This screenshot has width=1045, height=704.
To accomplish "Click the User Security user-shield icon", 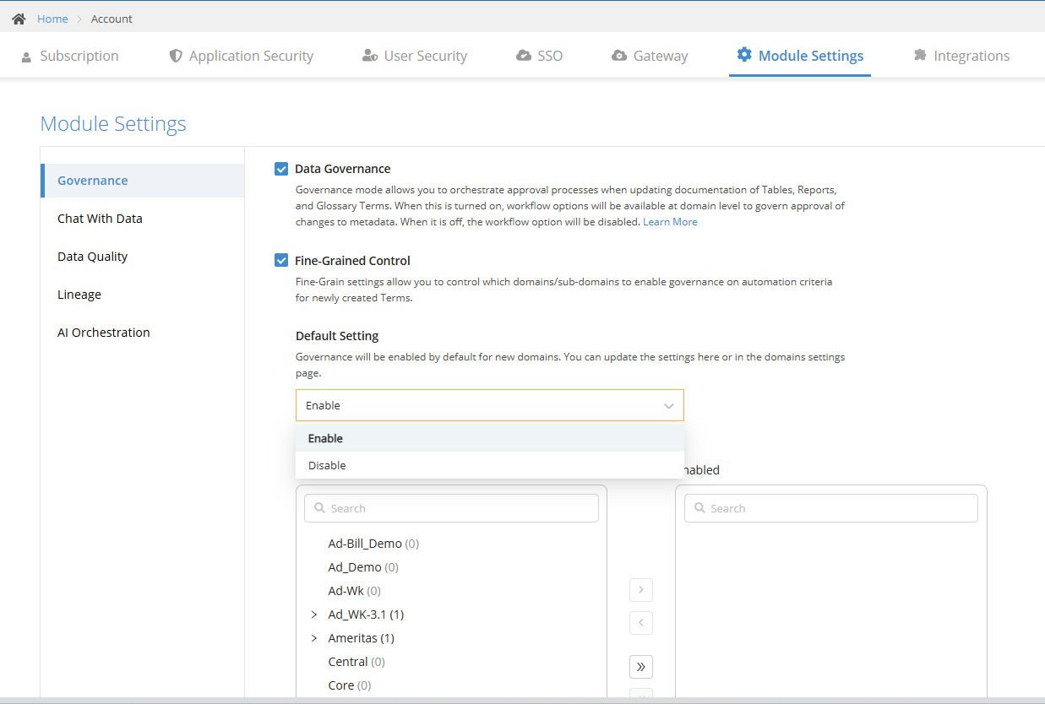I will pos(369,56).
